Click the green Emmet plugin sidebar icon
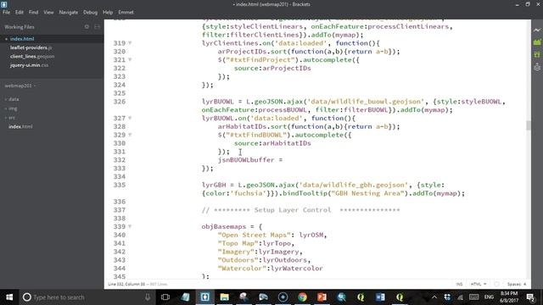 537,54
